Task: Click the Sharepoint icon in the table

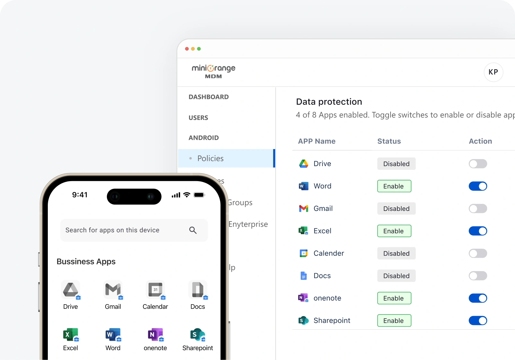Action: click(x=304, y=320)
